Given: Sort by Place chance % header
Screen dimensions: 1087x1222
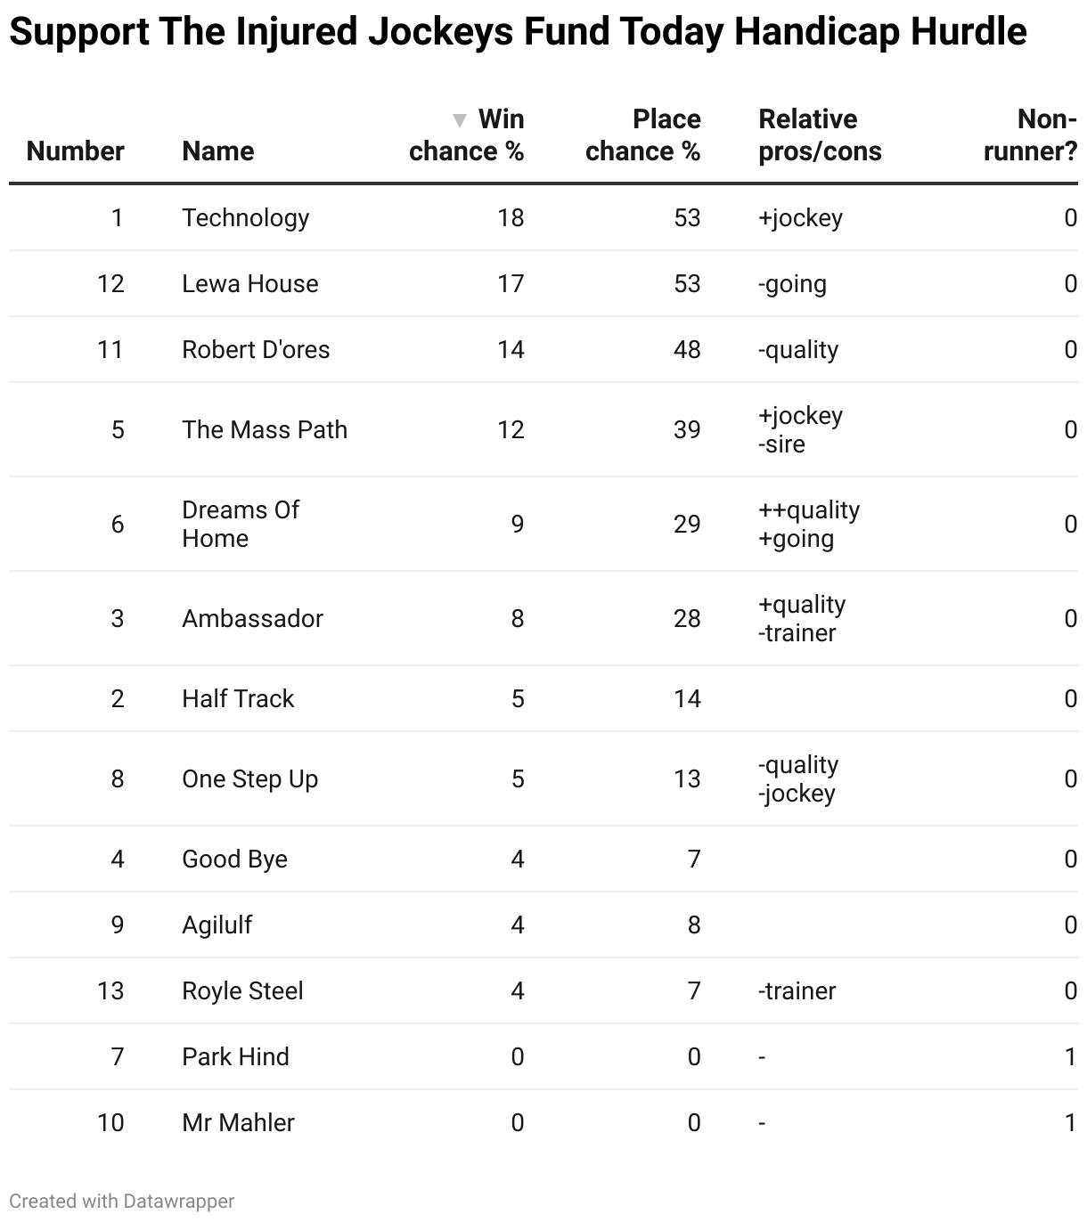Looking at the screenshot, I should coord(642,135).
